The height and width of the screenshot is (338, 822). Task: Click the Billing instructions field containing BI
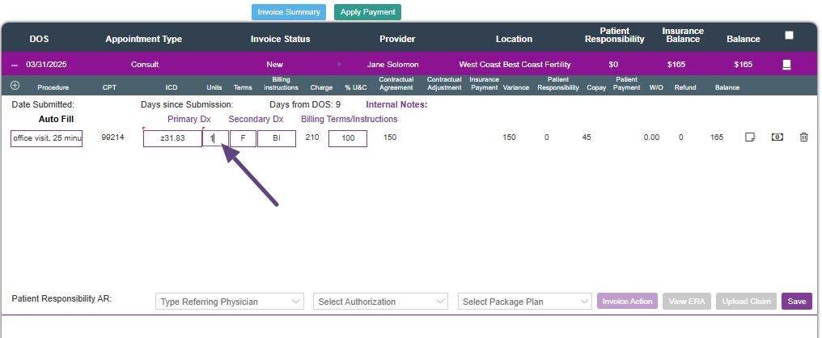[x=276, y=138]
